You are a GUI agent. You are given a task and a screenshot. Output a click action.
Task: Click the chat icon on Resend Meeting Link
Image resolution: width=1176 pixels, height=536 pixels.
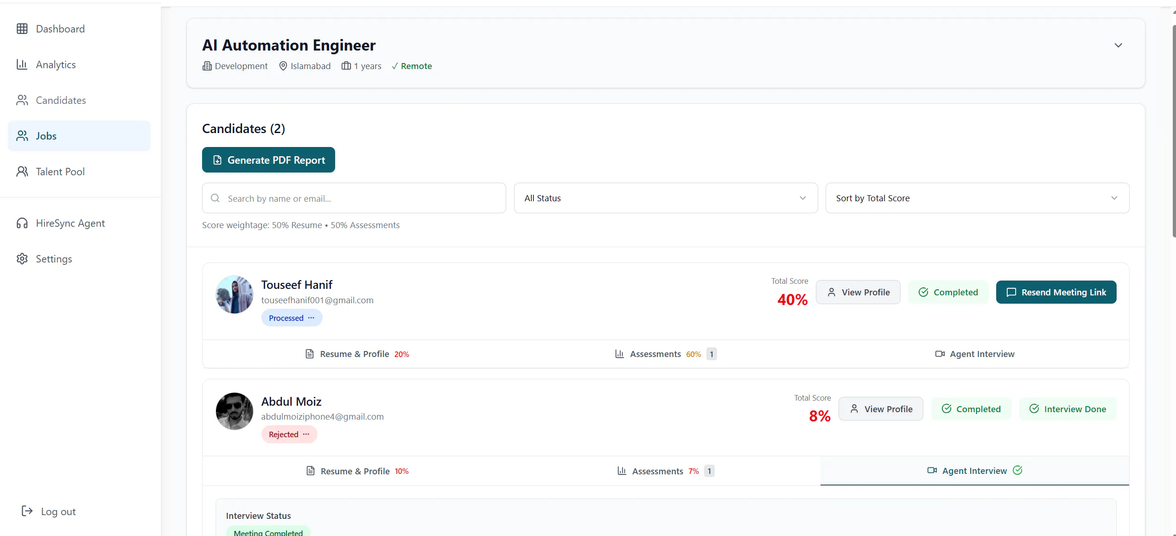(1011, 292)
